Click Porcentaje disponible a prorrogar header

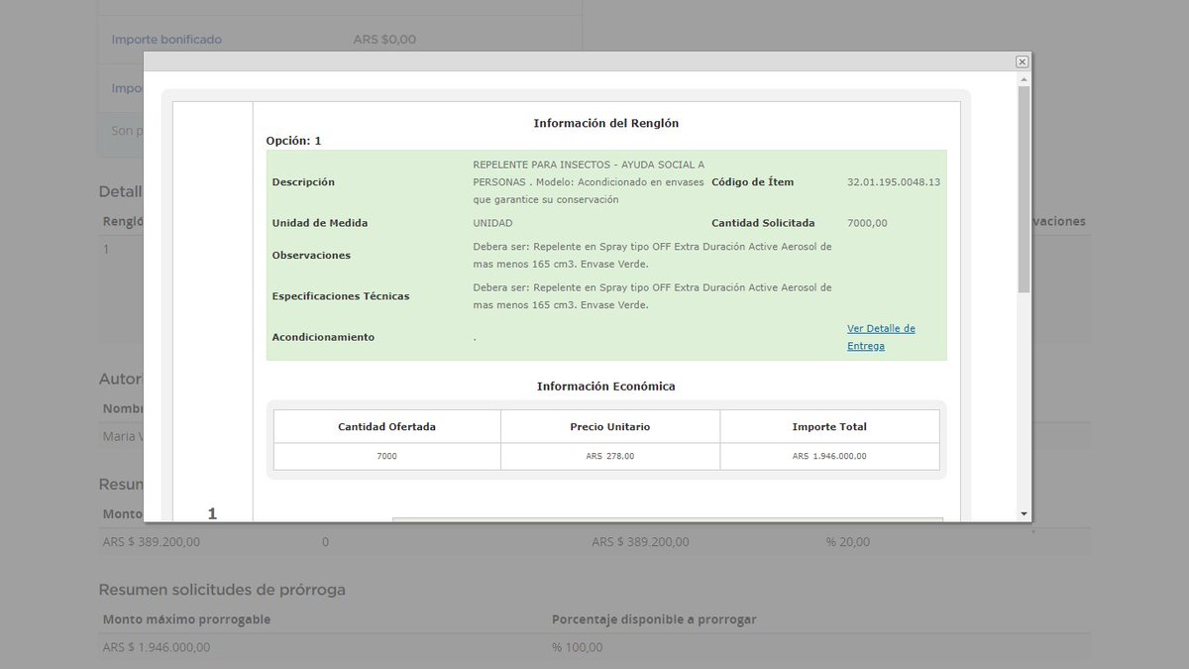pyautogui.click(x=654, y=619)
